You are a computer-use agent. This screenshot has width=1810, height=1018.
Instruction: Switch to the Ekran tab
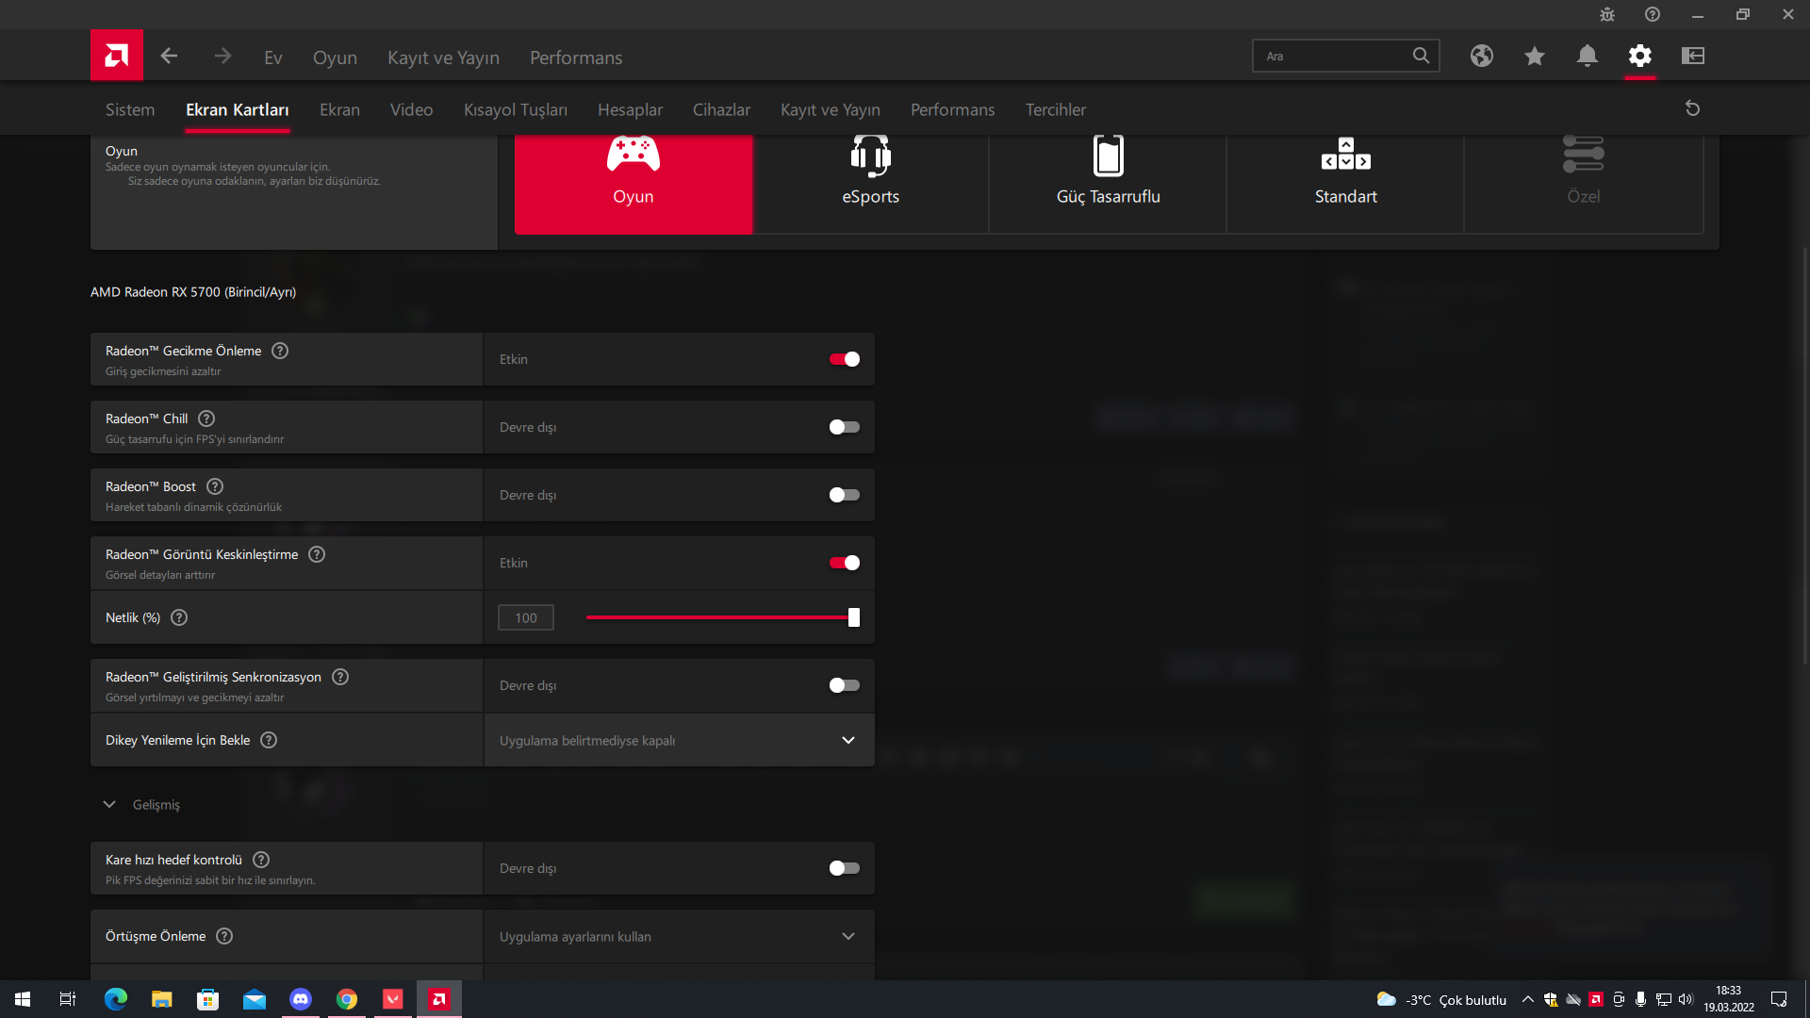coord(339,109)
